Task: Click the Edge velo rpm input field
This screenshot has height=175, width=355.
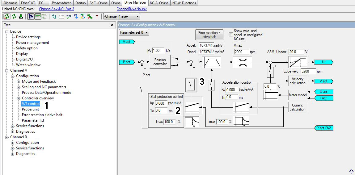Action: pyautogui.click(x=308, y=71)
